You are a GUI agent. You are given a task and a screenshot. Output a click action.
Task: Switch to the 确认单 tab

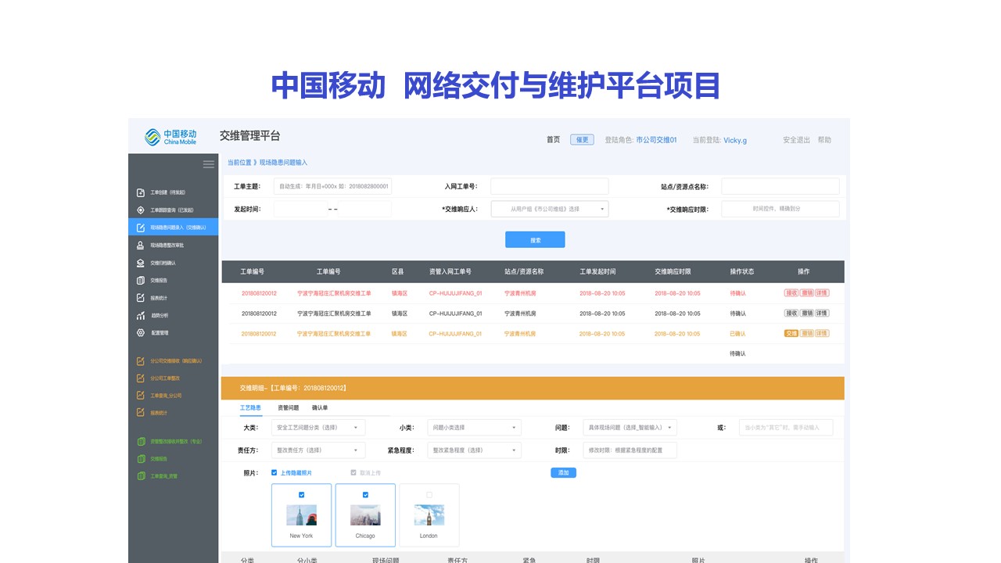point(320,408)
